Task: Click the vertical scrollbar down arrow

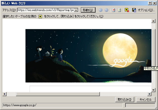Action: [153, 90]
